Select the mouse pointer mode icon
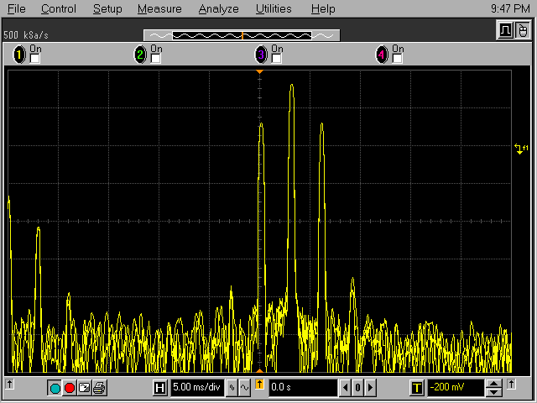Viewport: 537px width, 403px height. click(x=522, y=31)
